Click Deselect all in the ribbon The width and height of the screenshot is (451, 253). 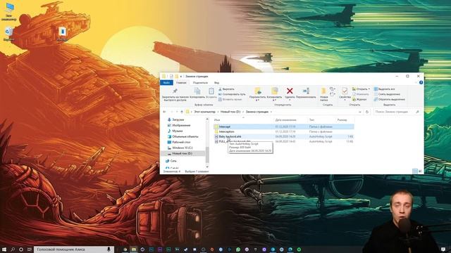(x=387, y=94)
